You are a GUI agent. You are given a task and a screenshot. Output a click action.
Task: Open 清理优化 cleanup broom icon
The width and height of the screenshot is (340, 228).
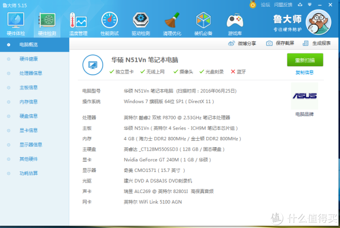point(172,24)
